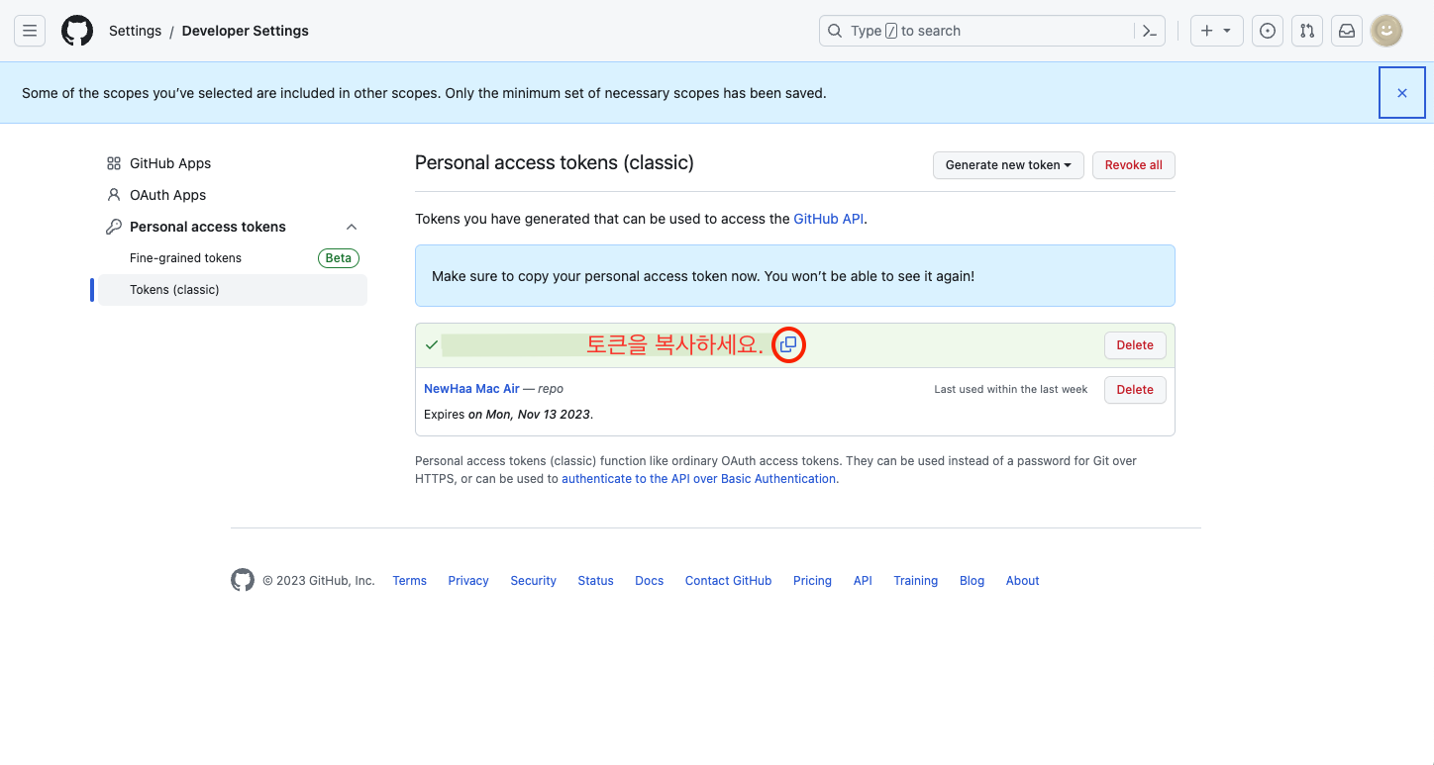This screenshot has height=765, width=1434.
Task: Click the '© 2023 GitHub, Inc.' text
Action: tap(319, 581)
